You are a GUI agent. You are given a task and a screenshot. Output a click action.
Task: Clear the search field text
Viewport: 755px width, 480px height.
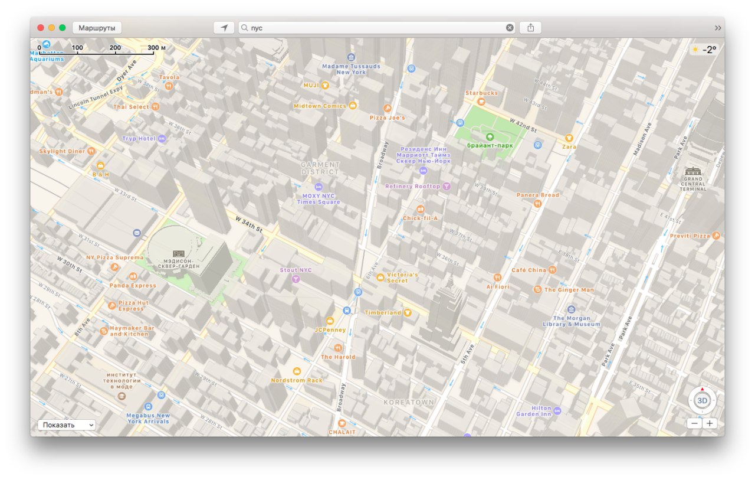pos(510,28)
